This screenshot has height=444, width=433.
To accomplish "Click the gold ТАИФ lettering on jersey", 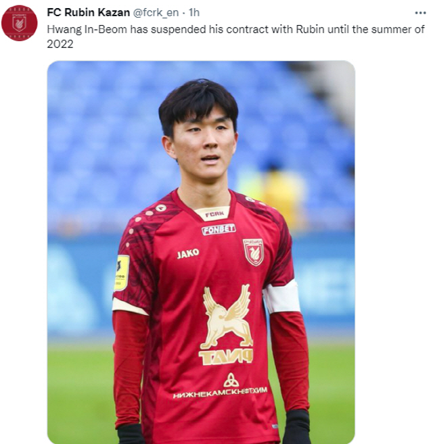I will coord(226,357).
